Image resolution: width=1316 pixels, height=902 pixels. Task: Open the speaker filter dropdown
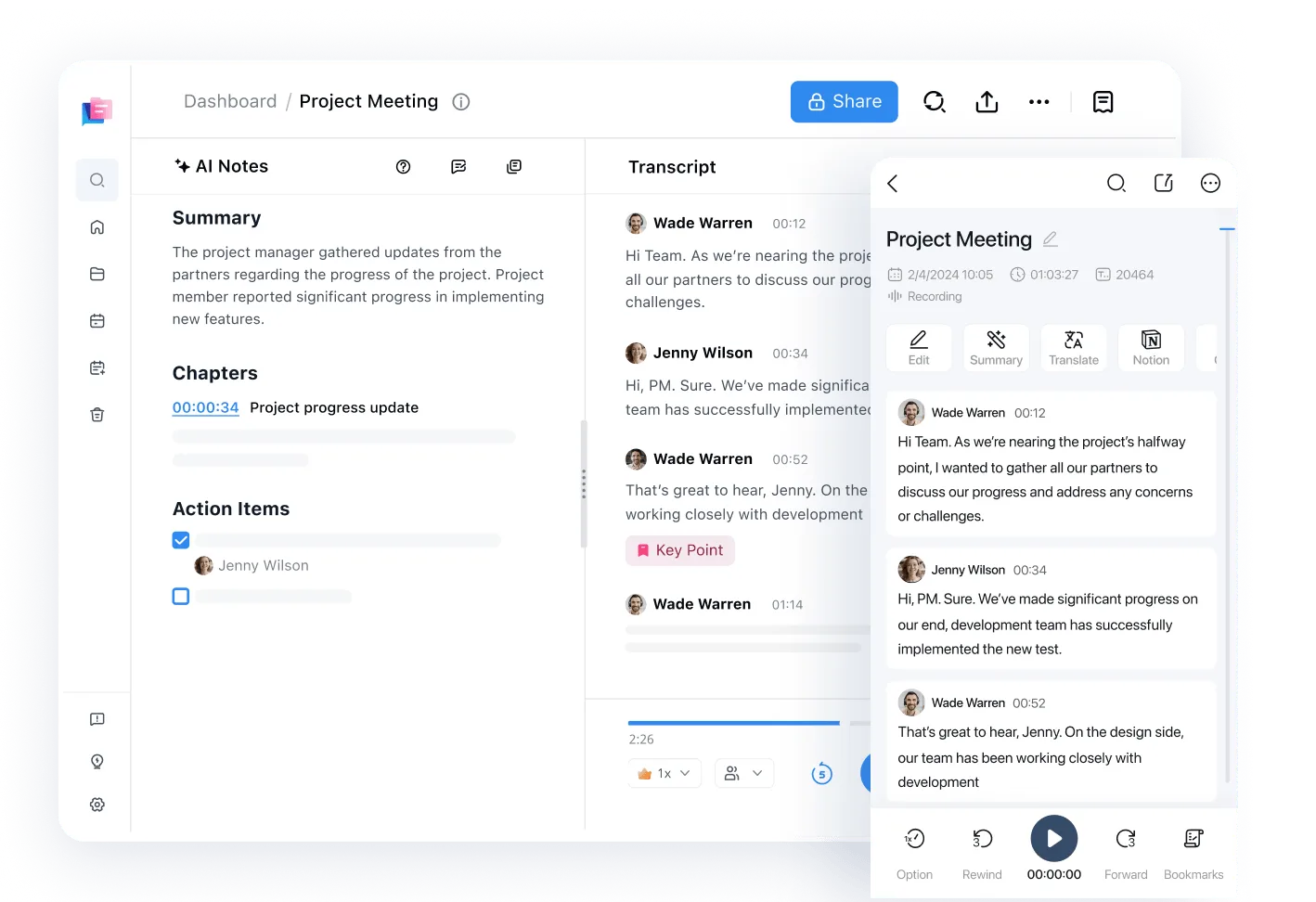[x=744, y=773]
